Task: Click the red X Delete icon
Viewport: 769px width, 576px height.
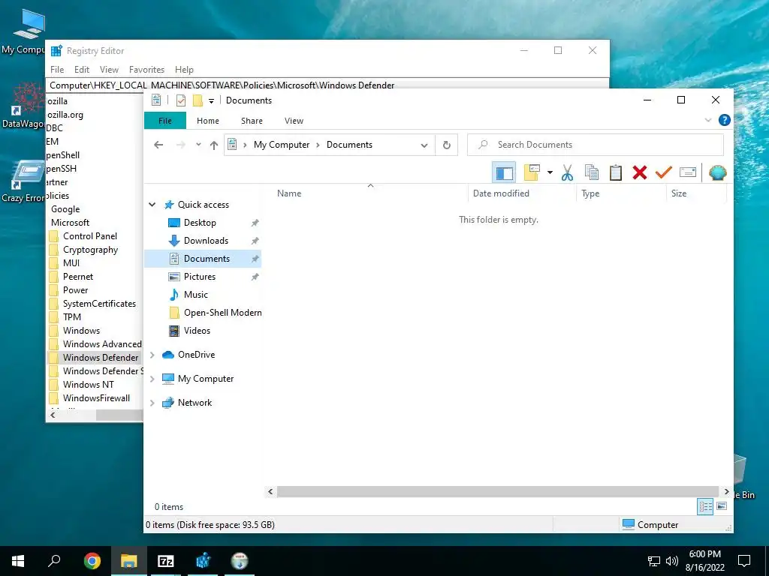Action: pos(640,172)
